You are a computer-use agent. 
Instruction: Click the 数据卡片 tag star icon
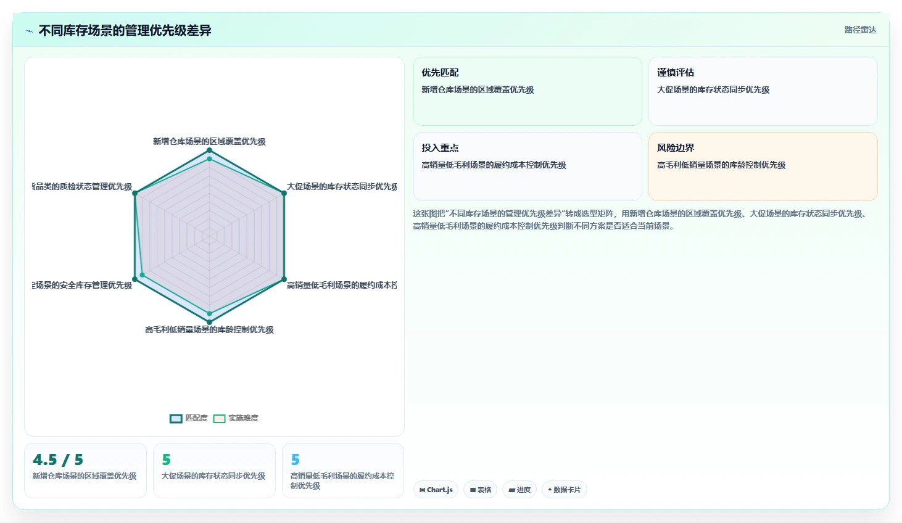tap(550, 490)
